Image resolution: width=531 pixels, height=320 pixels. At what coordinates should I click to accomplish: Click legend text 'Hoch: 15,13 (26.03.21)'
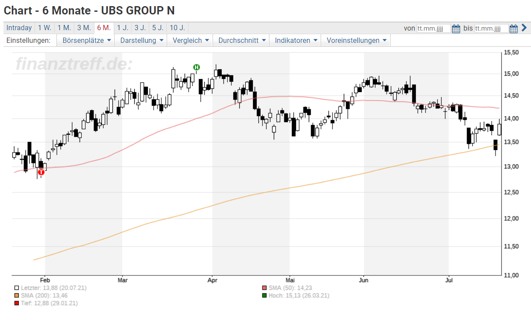pyautogui.click(x=299, y=296)
